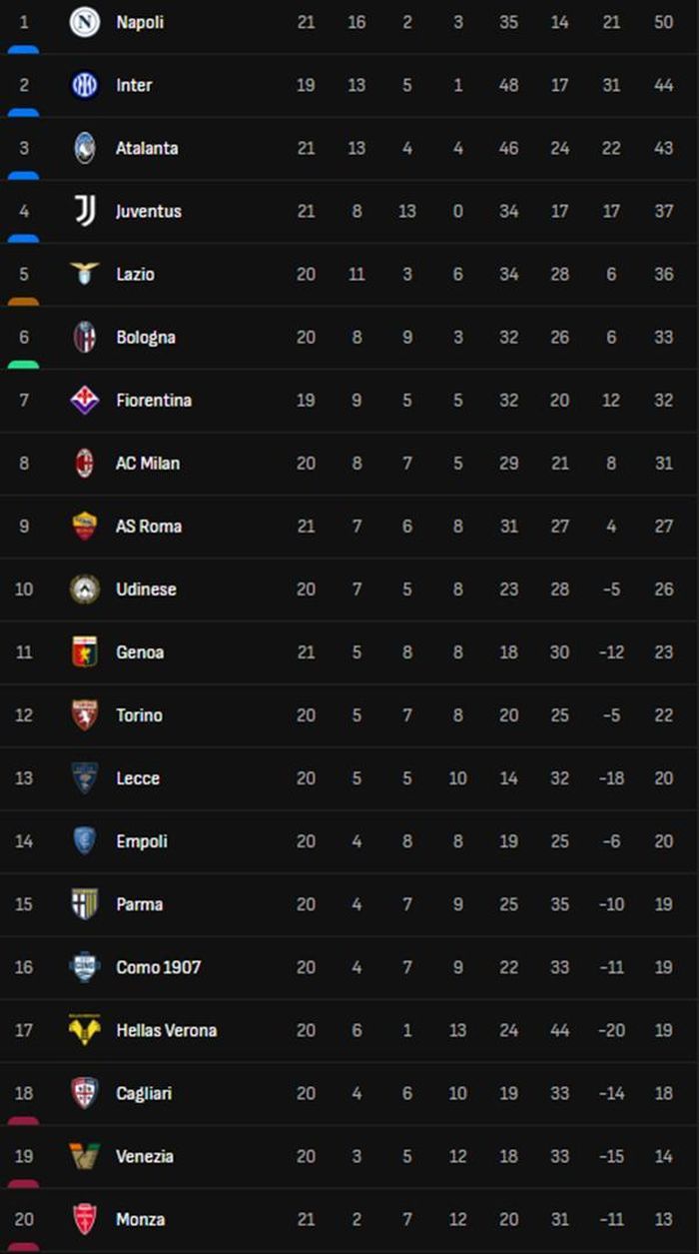
Task: Open the Bologna team name link
Action: pos(146,337)
